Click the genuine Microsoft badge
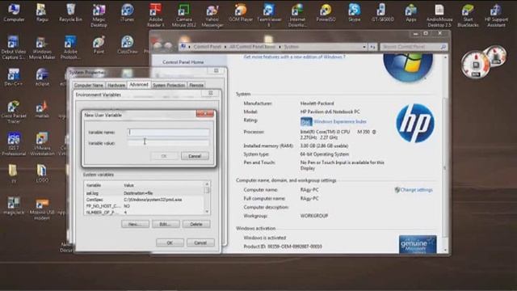Viewport: 517px width, 291px height. 418,244
